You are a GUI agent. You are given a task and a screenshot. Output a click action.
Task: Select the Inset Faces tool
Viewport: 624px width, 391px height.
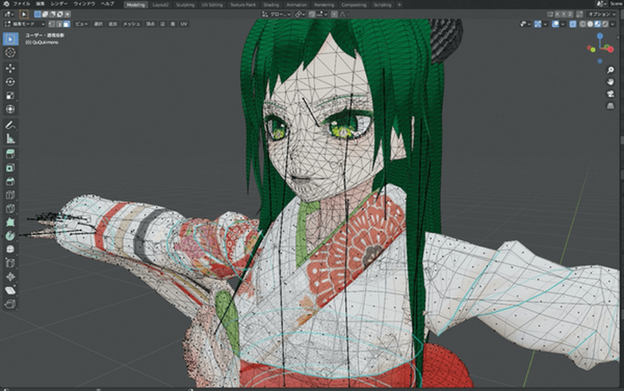click(x=10, y=168)
